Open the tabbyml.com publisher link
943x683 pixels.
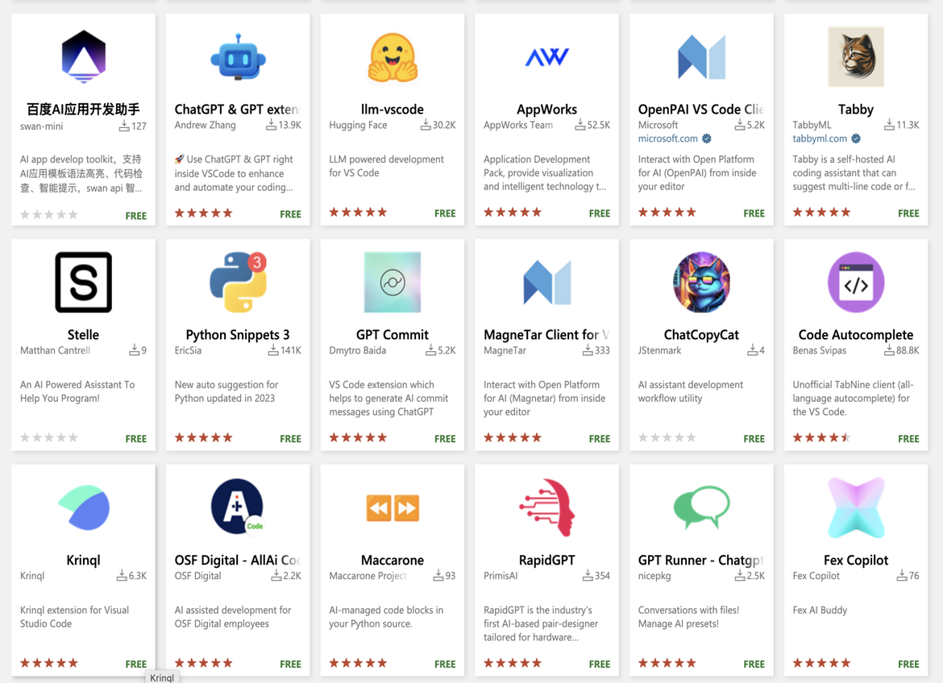[x=819, y=139]
